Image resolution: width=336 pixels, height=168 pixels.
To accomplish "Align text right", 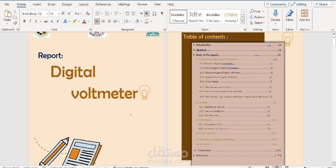I will (109, 21).
